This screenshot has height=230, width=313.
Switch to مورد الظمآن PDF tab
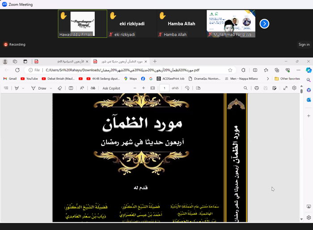click(120, 61)
